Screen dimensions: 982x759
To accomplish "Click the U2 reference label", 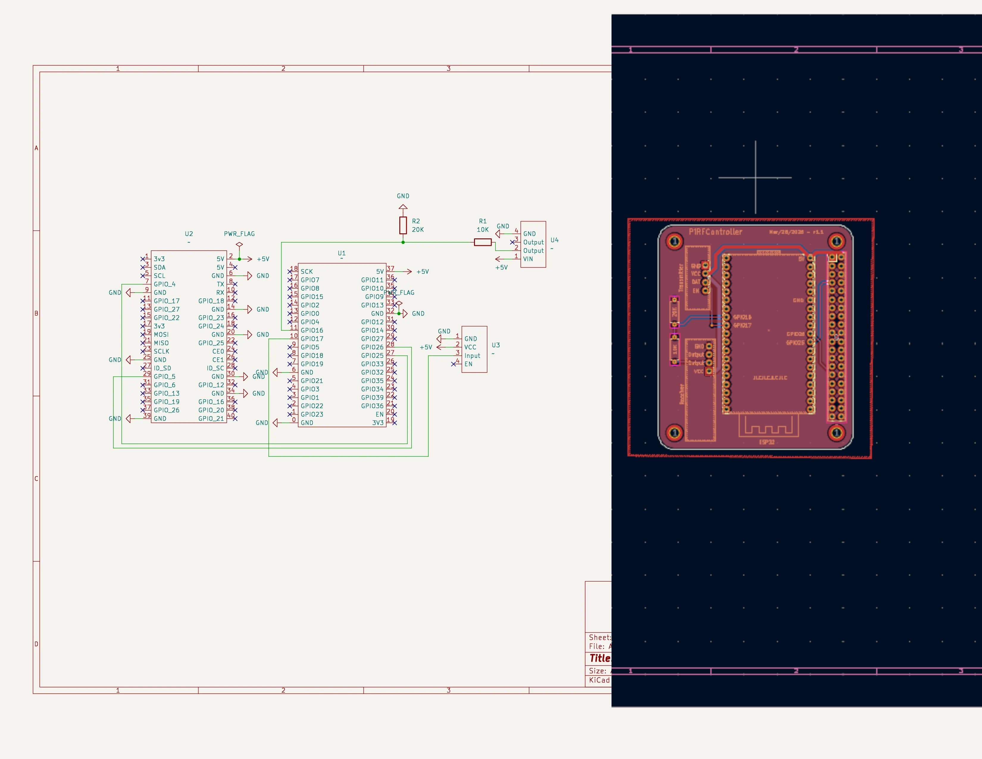I will pyautogui.click(x=189, y=234).
